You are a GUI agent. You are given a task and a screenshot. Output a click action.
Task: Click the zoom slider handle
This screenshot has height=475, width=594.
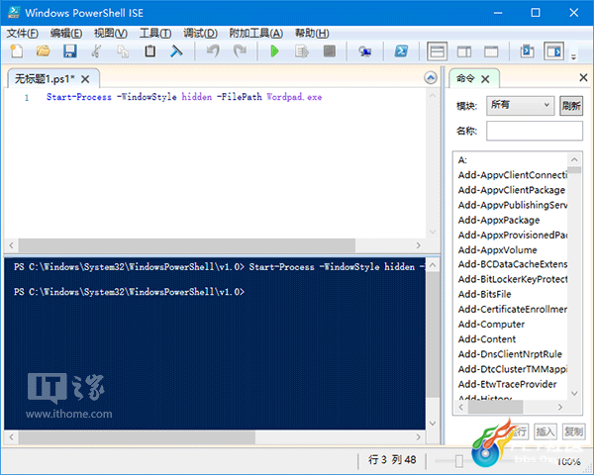coord(458,460)
